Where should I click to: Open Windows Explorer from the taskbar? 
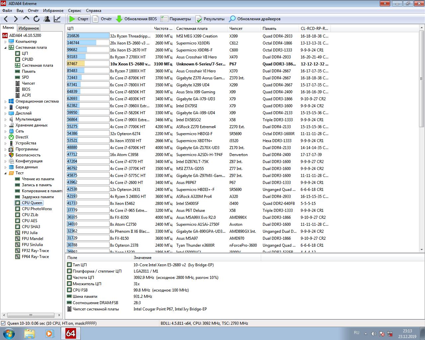point(29,333)
